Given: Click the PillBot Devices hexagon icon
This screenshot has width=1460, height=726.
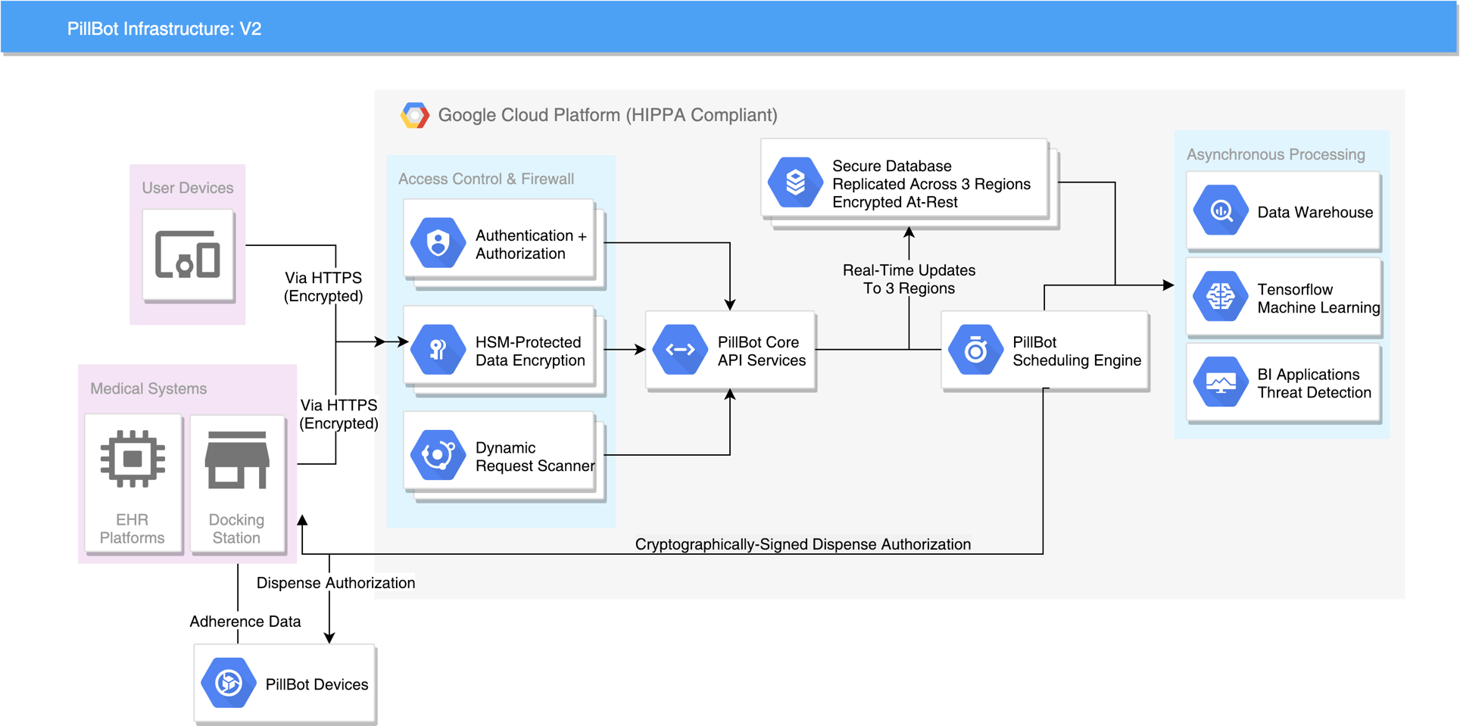Looking at the screenshot, I should point(228,683).
